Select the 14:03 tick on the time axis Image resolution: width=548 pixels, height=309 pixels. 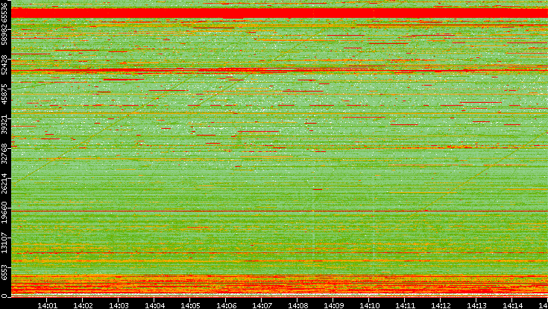[x=119, y=305]
